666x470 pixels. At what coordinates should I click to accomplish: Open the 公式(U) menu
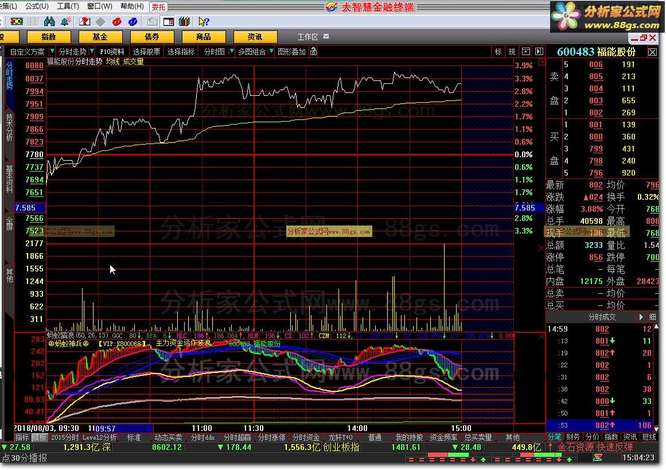point(37,6)
